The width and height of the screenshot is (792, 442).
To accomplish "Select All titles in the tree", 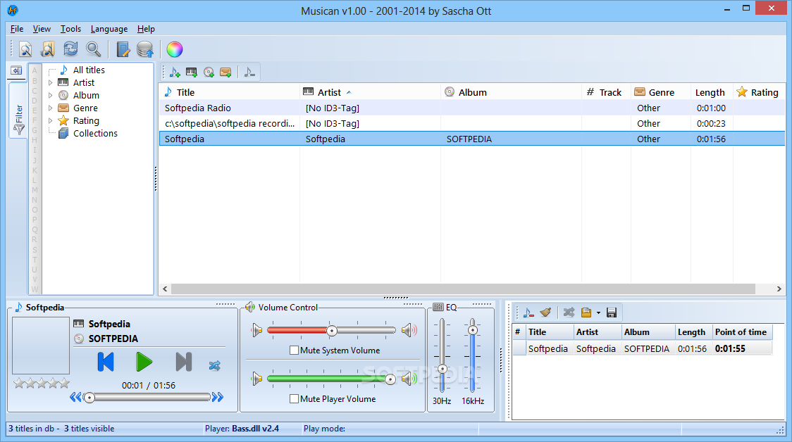I will pyautogui.click(x=89, y=70).
